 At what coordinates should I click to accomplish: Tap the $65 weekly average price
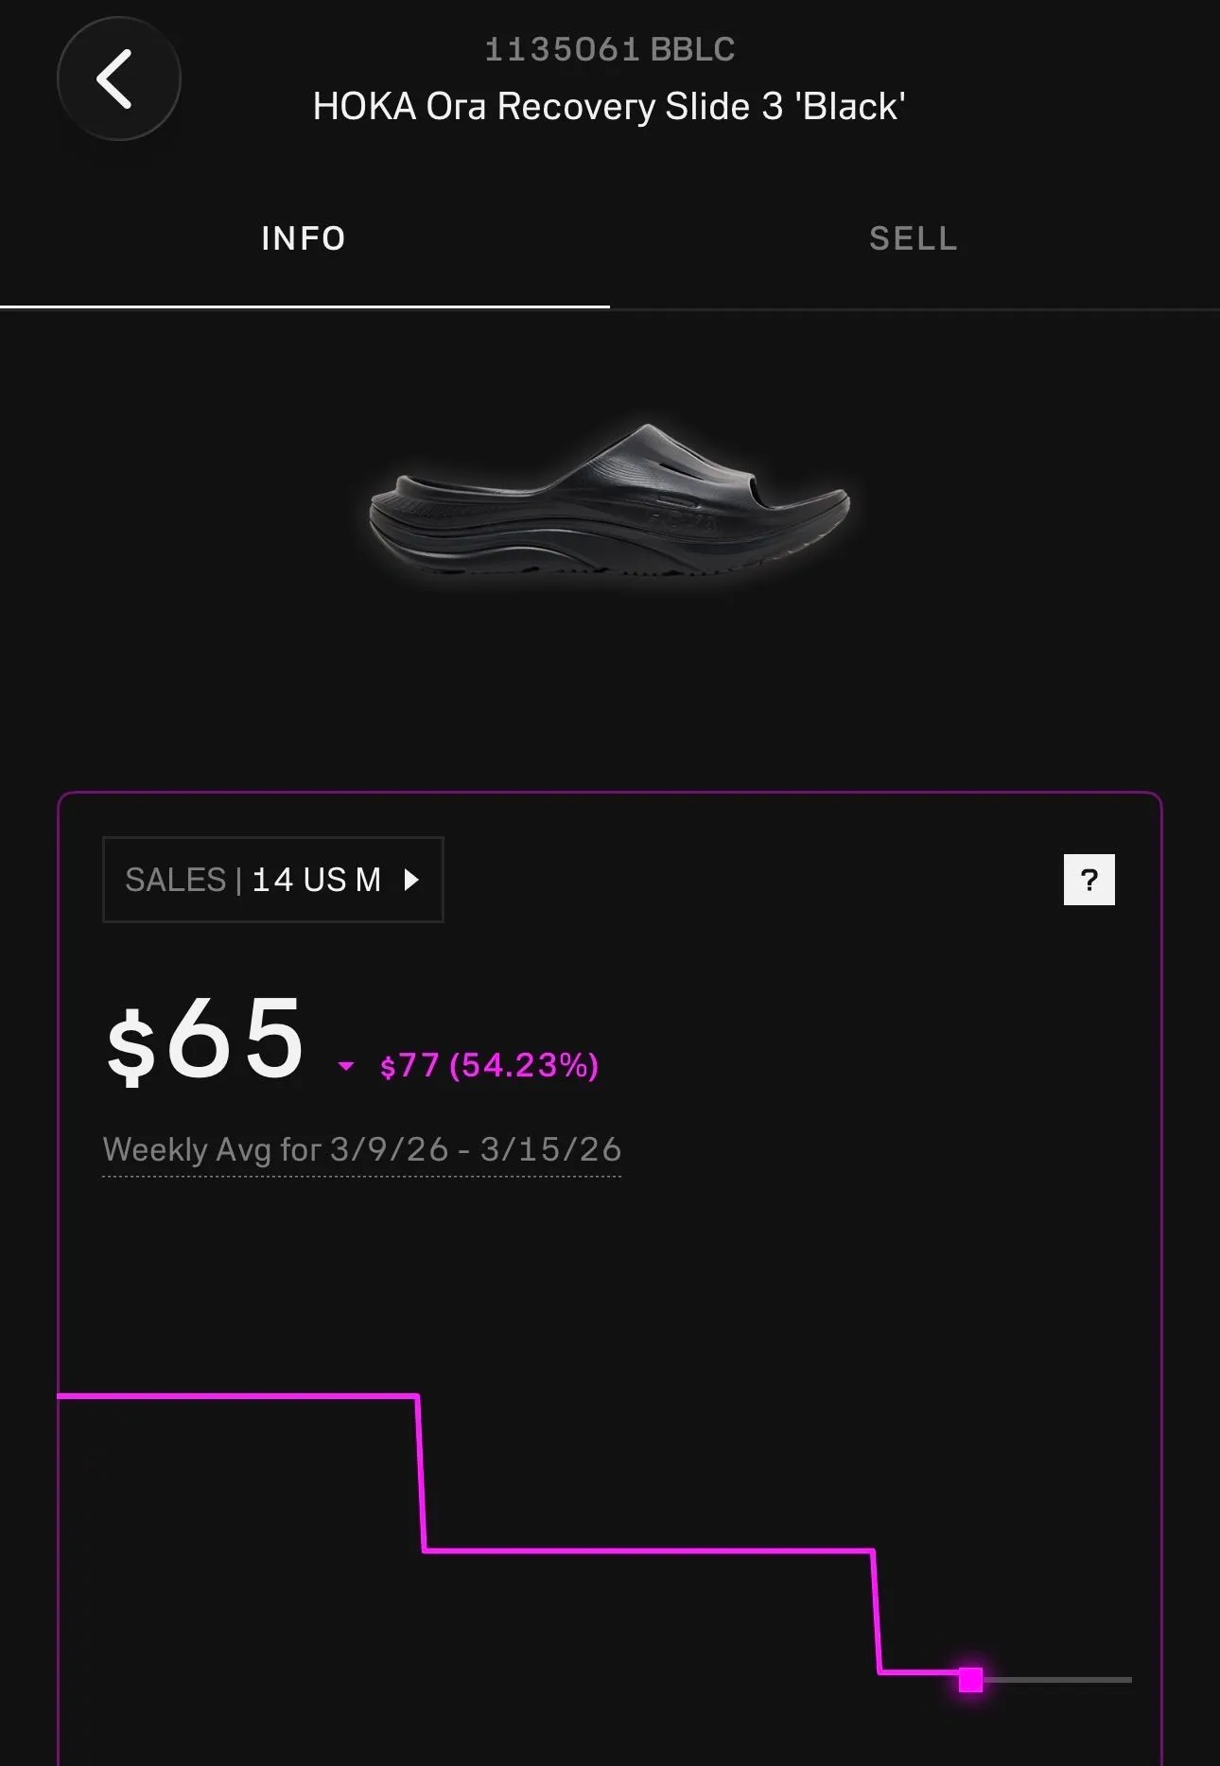(206, 1040)
